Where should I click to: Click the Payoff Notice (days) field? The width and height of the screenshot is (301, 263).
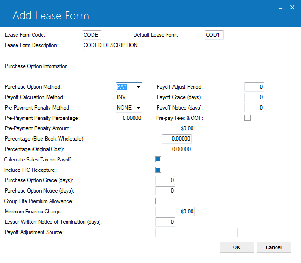(x=254, y=108)
